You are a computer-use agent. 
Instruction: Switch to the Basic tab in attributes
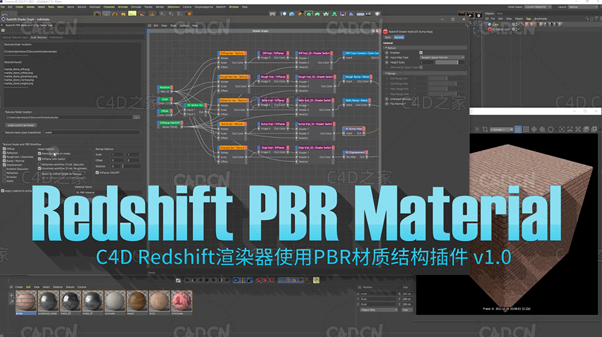coord(388,37)
